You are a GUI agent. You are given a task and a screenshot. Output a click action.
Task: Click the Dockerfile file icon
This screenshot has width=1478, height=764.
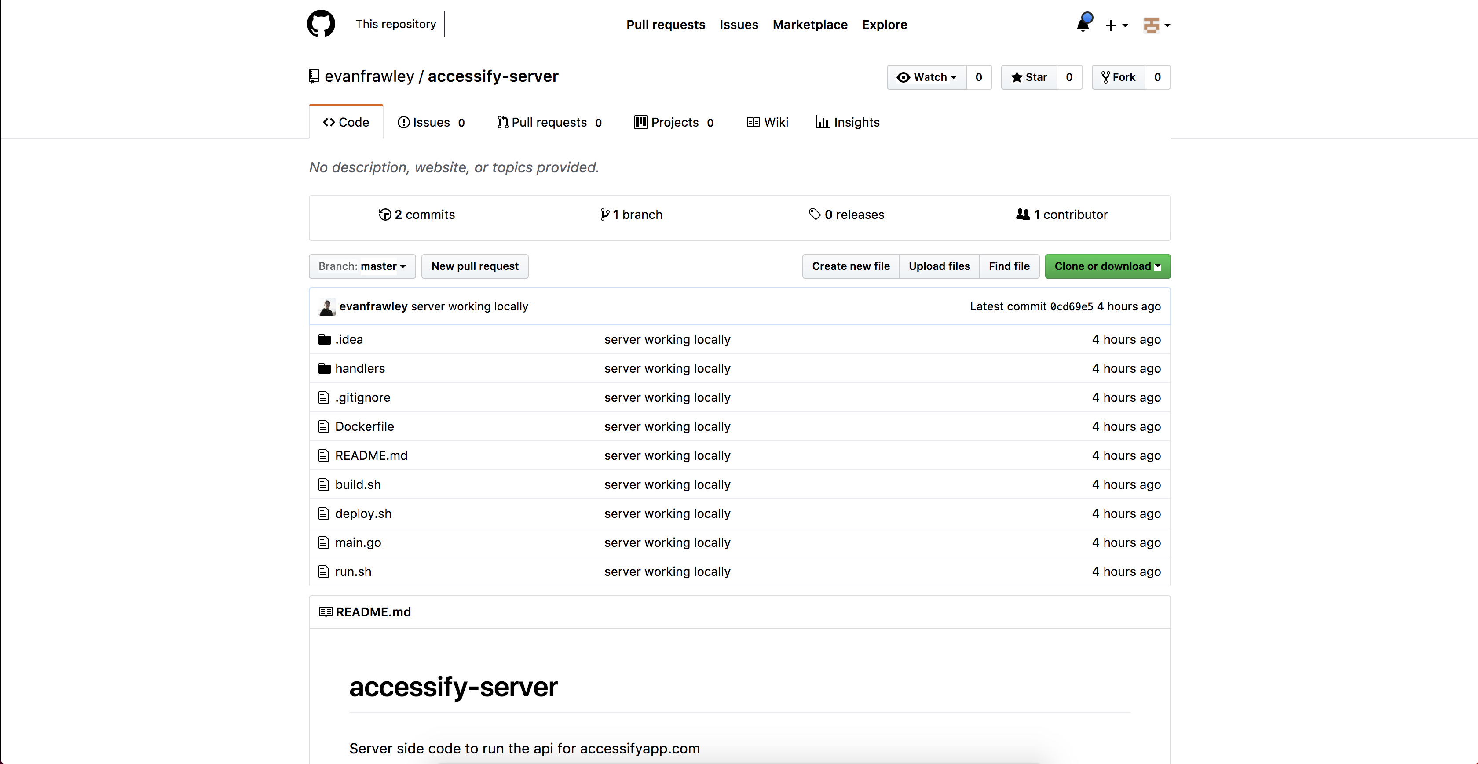324,426
